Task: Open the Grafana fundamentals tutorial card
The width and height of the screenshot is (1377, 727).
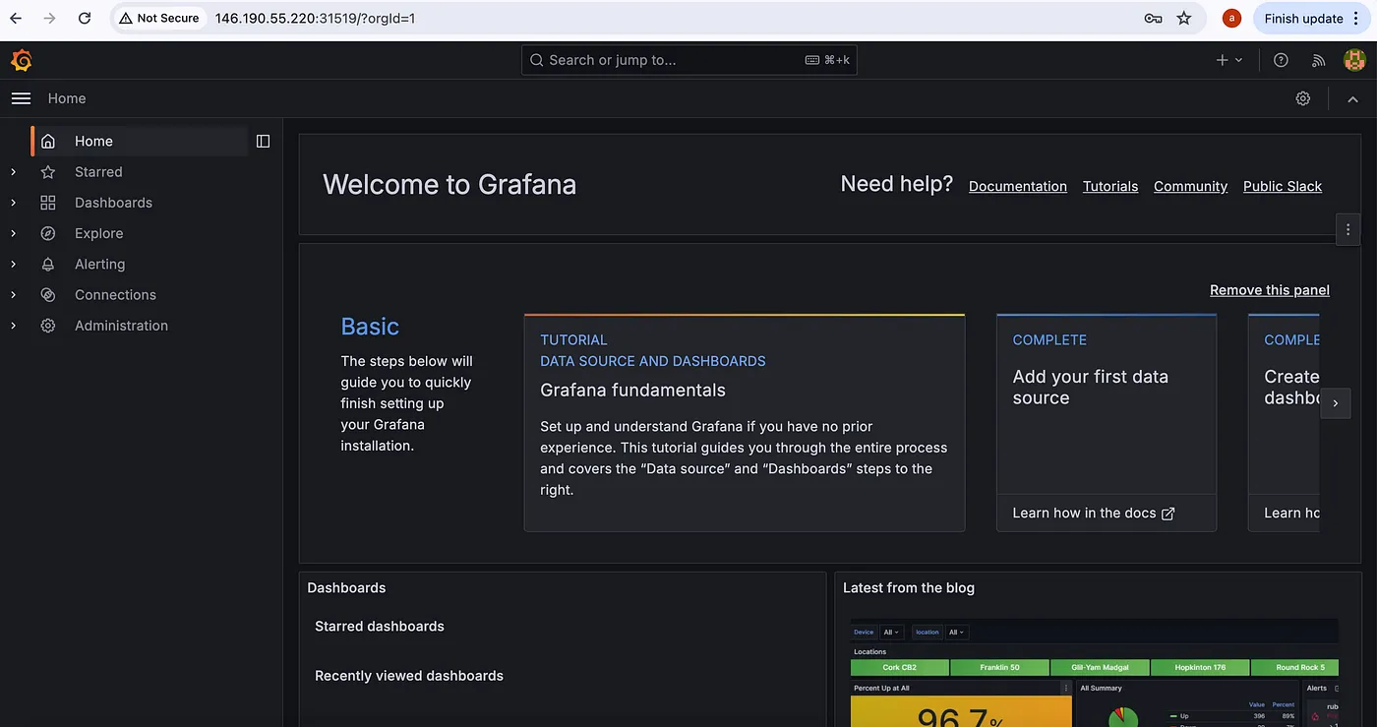Action: click(745, 423)
